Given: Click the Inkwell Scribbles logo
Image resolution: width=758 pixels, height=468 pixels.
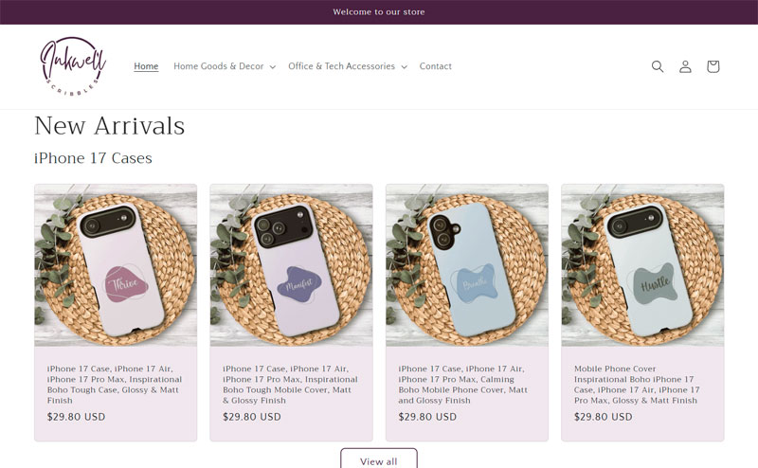Looking at the screenshot, I should [x=73, y=65].
